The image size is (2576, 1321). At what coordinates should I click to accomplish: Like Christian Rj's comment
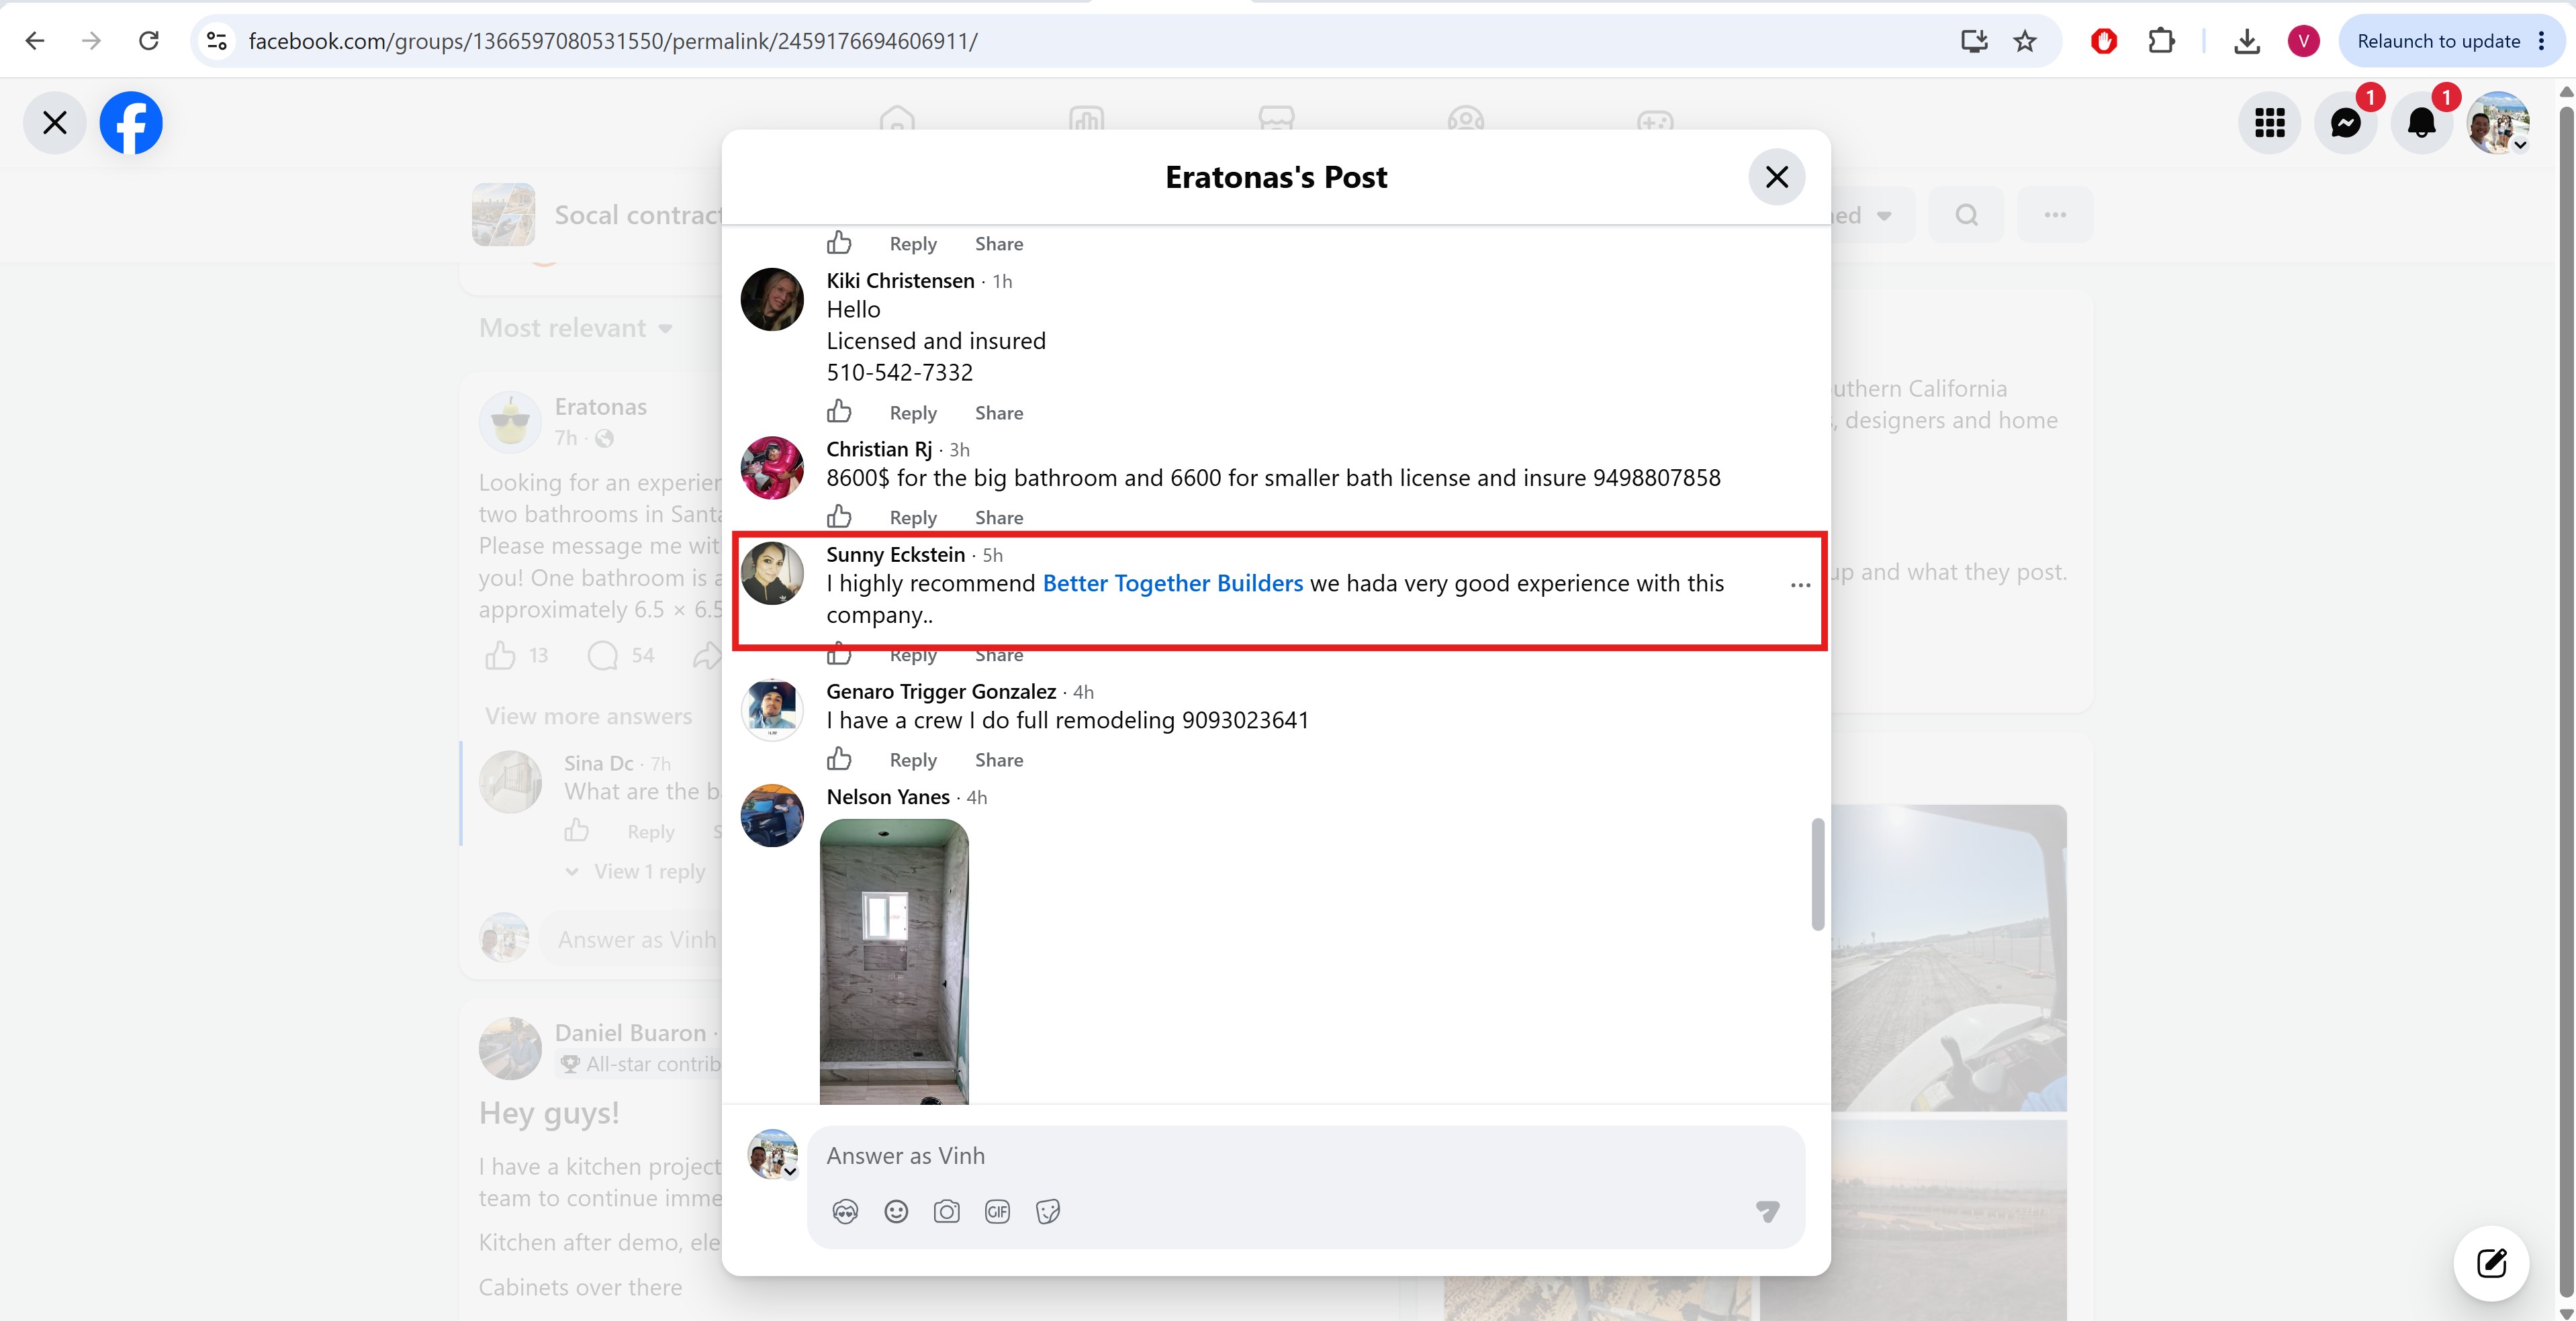[x=839, y=517]
